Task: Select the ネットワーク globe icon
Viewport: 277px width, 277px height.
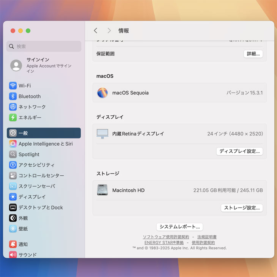Action: 13,107
